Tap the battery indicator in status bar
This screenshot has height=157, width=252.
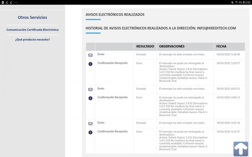pyautogui.click(x=244, y=2)
